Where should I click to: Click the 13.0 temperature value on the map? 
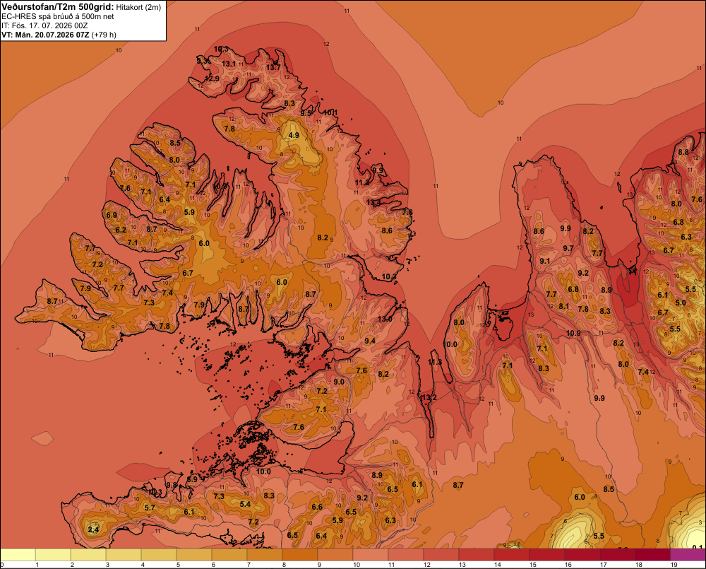[385, 319]
